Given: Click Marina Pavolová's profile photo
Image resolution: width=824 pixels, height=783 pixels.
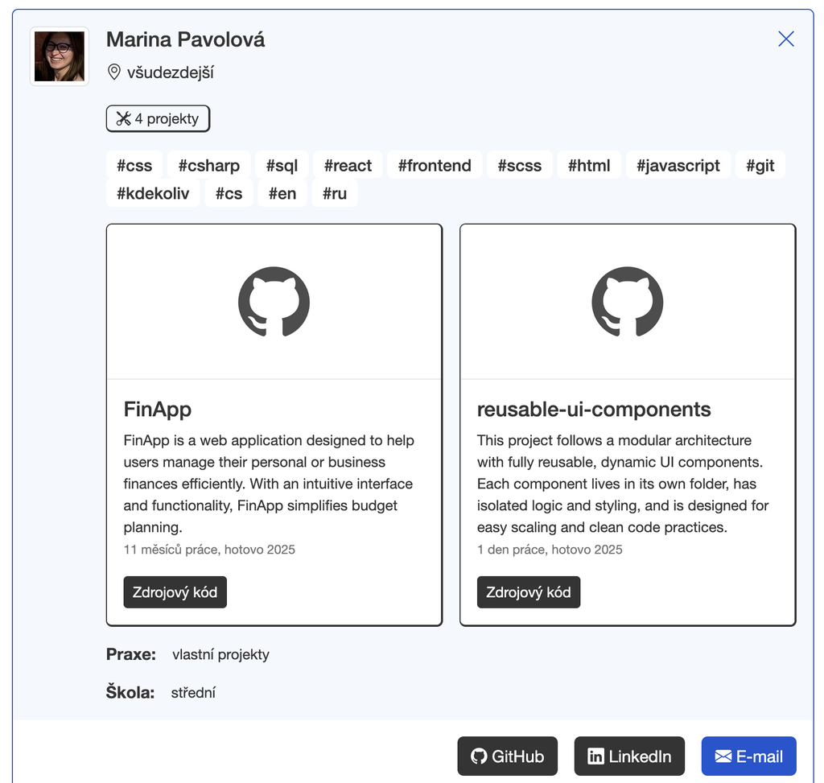Looking at the screenshot, I should (x=59, y=56).
